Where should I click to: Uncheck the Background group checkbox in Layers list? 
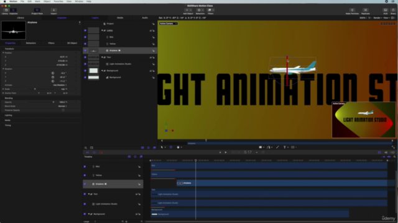point(85,71)
